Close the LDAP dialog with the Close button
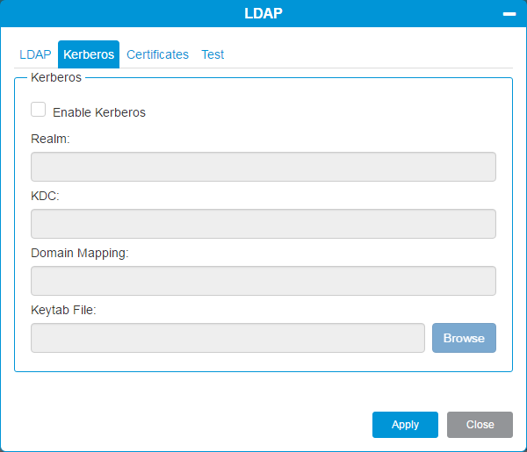Screen dimensions: 527x452 point(480,425)
